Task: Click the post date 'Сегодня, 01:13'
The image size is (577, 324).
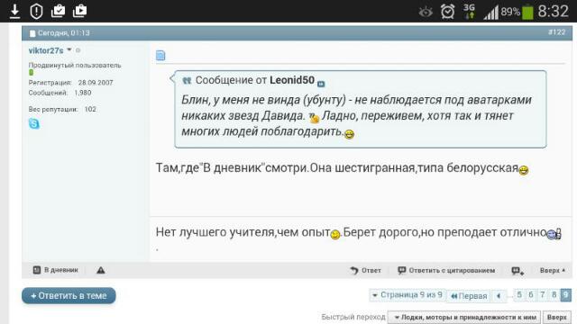Action: coord(64,33)
